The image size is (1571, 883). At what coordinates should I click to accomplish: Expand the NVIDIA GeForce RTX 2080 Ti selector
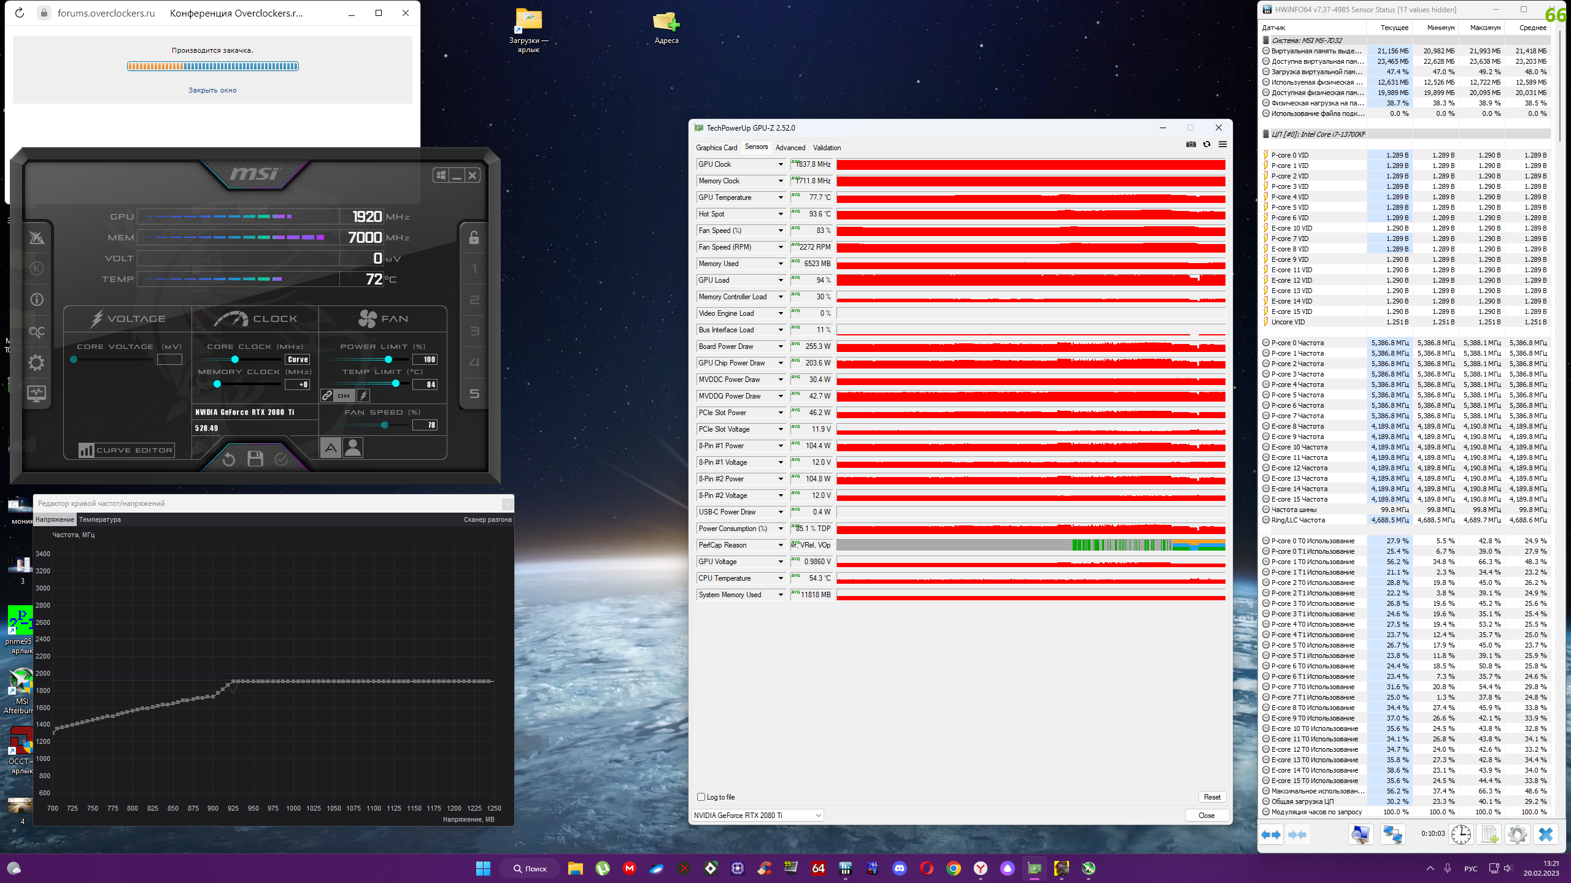tap(818, 816)
